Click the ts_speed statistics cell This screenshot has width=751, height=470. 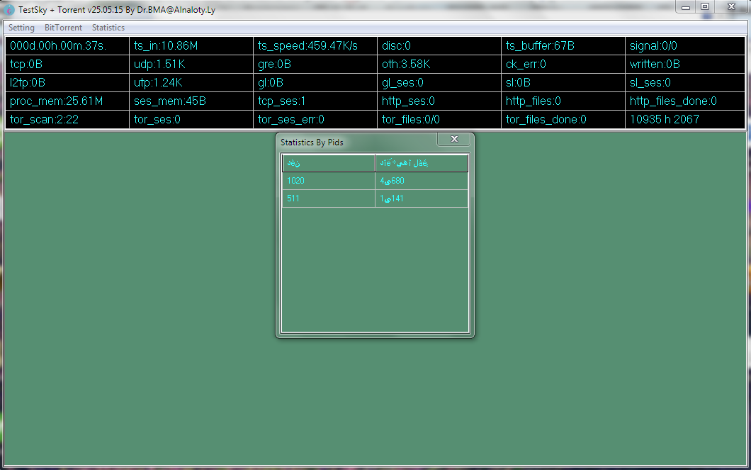point(315,46)
